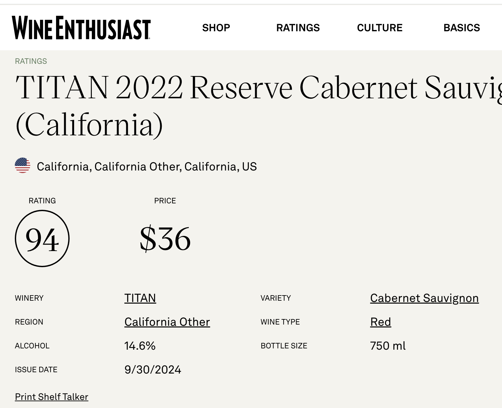Screen dimensions: 502x408
Task: Click the California location text beside flag
Action: [147, 167]
